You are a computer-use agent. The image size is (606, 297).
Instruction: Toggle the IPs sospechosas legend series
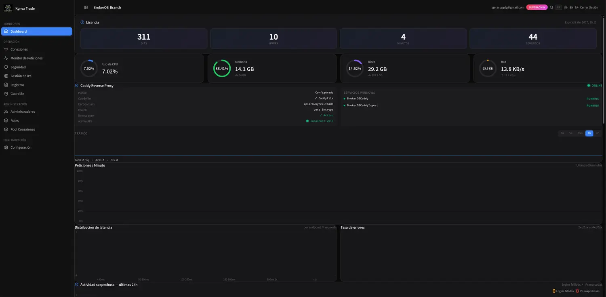588,291
